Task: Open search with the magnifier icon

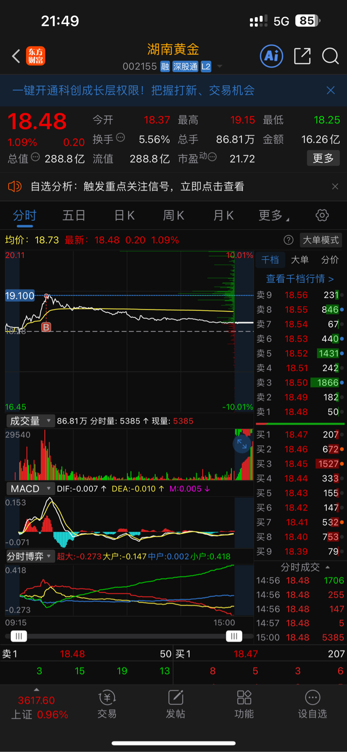Action: [x=330, y=56]
